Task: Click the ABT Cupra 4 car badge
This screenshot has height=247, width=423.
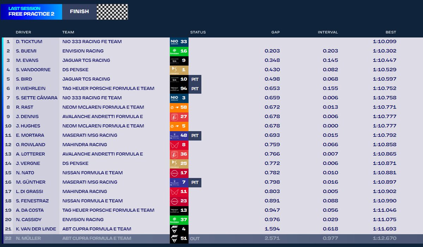Action: point(179,229)
